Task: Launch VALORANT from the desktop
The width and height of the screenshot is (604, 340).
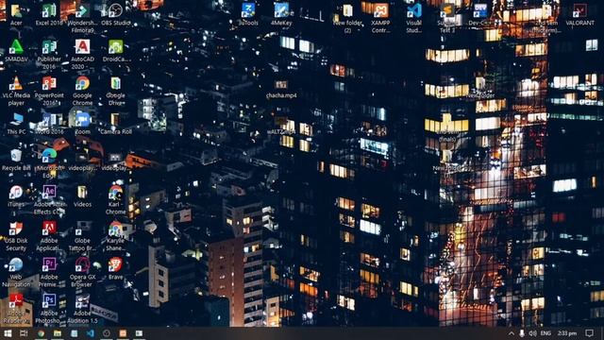Action: [x=579, y=15]
